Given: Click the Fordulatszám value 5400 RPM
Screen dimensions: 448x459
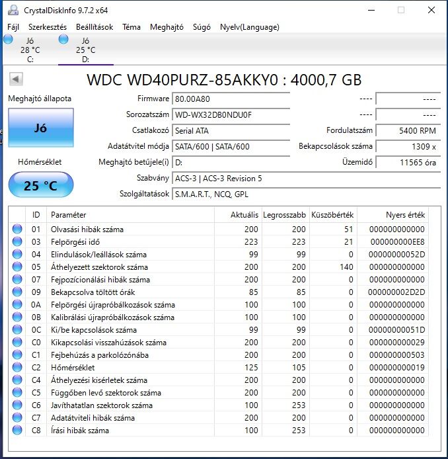Looking at the screenshot, I should (408, 130).
